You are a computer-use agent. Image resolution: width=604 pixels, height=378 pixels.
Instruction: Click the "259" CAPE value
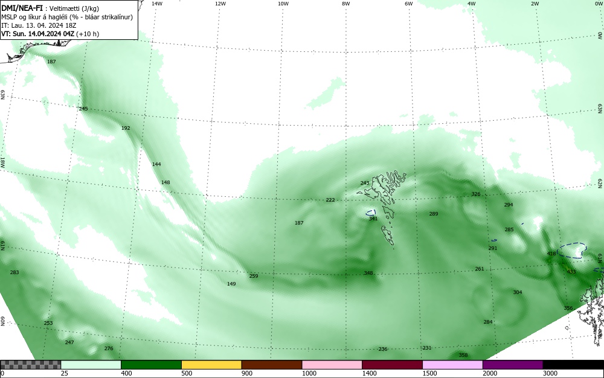tap(254, 275)
